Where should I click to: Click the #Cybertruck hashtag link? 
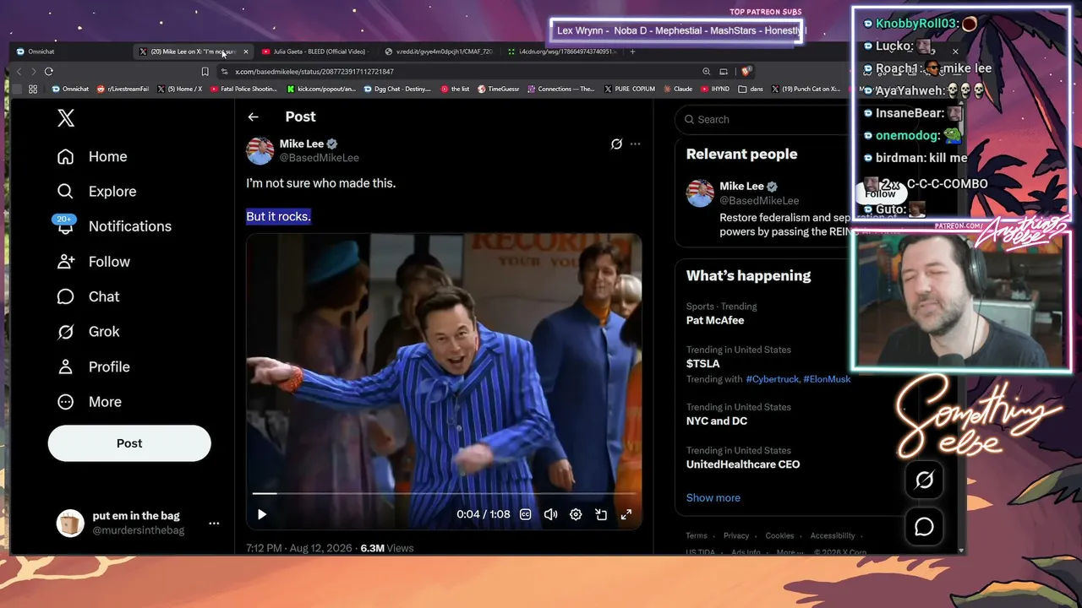tap(772, 379)
